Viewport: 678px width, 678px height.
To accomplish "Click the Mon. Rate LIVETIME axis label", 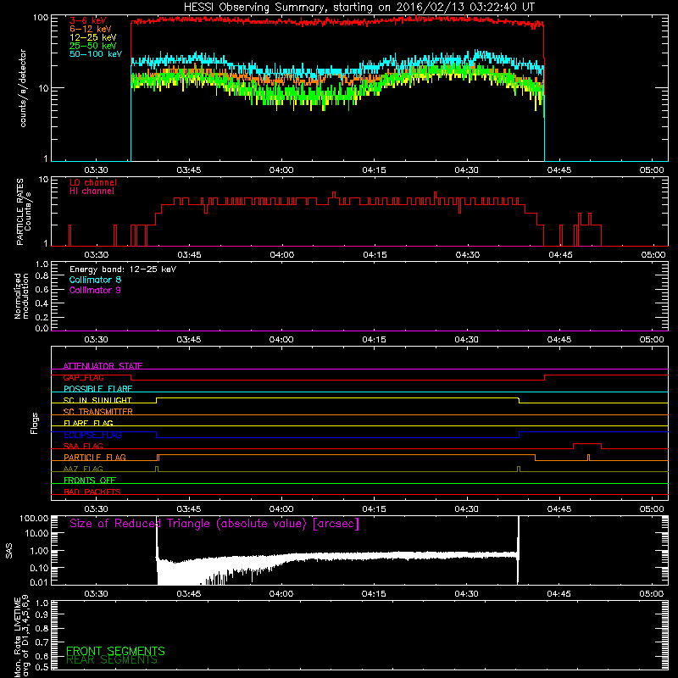I will (22, 637).
